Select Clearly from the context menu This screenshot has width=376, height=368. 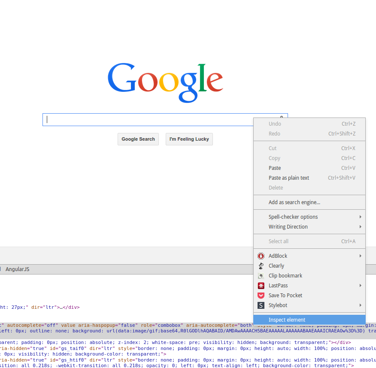[309, 265]
